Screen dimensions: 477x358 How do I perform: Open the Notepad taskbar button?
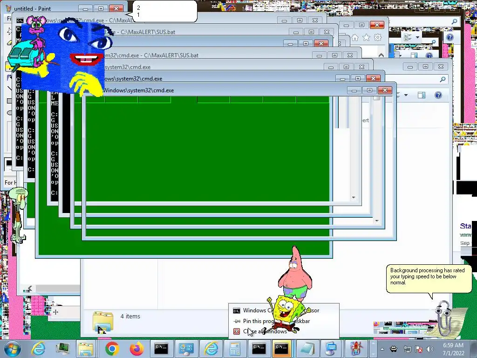[307, 349]
